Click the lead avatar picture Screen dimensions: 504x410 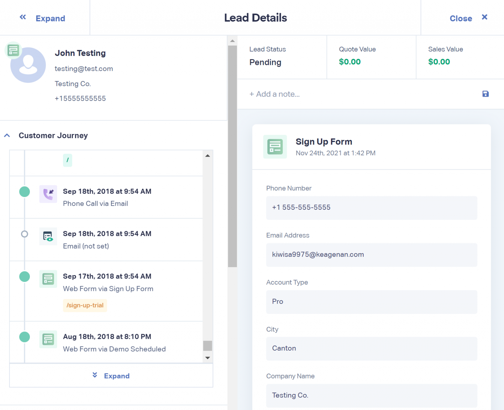coord(28,65)
